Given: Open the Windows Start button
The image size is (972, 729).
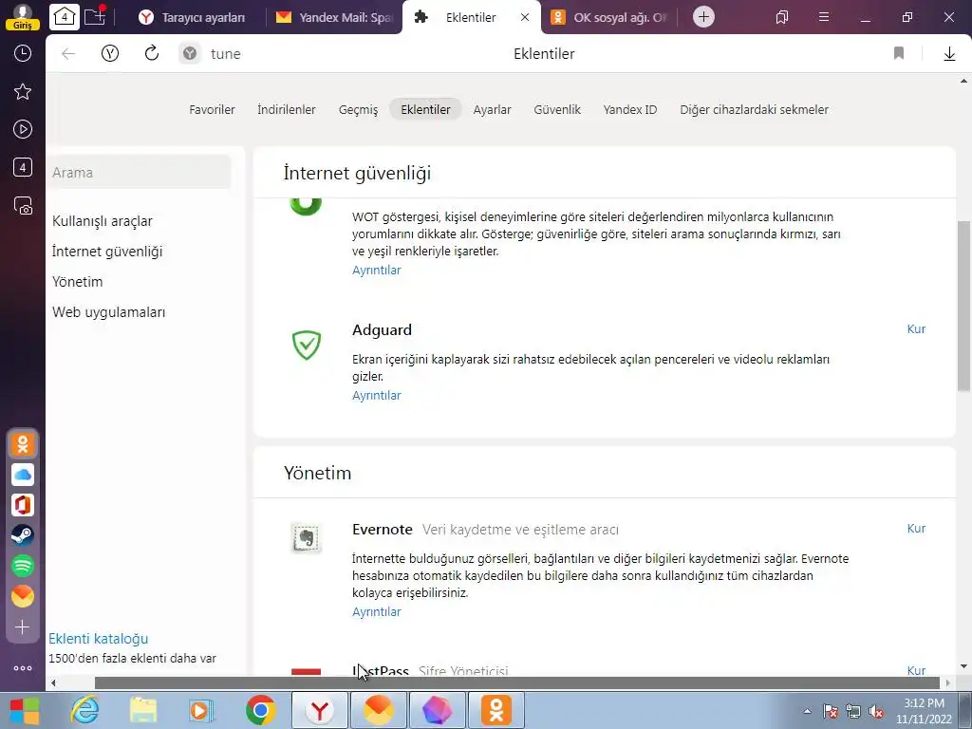Looking at the screenshot, I should click(24, 711).
